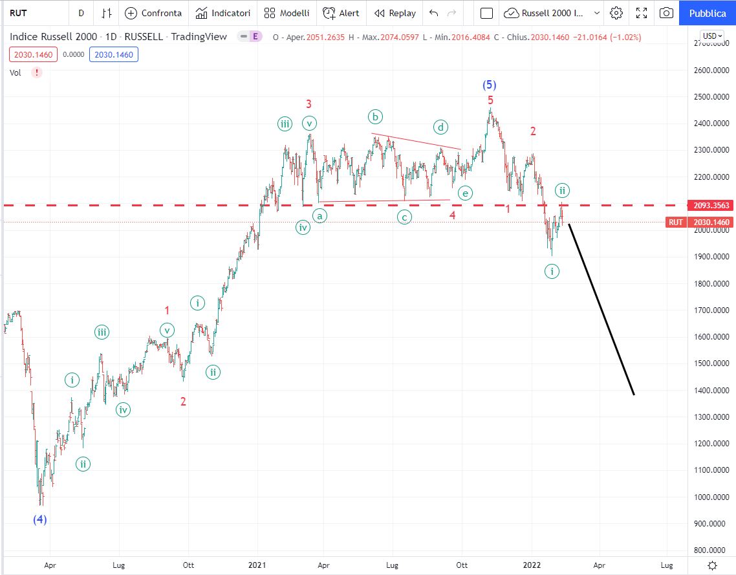Image resolution: width=736 pixels, height=575 pixels.
Task: Click the blue 2030.1460 buy price box
Action: click(114, 54)
